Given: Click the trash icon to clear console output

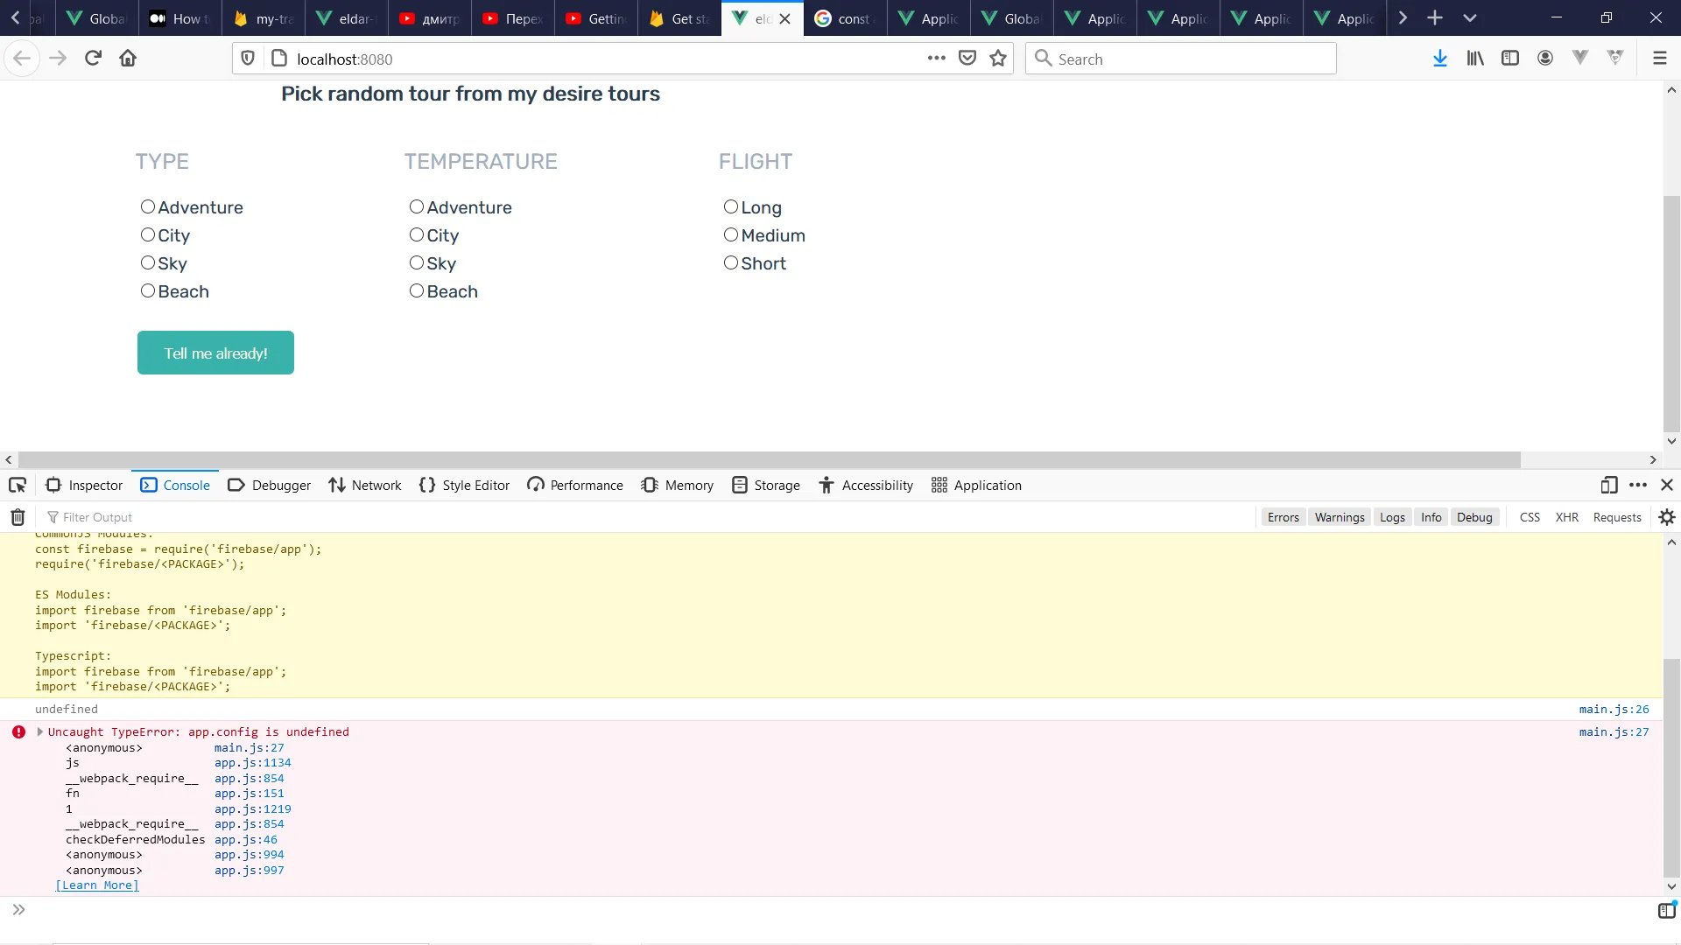Looking at the screenshot, I should 18,517.
